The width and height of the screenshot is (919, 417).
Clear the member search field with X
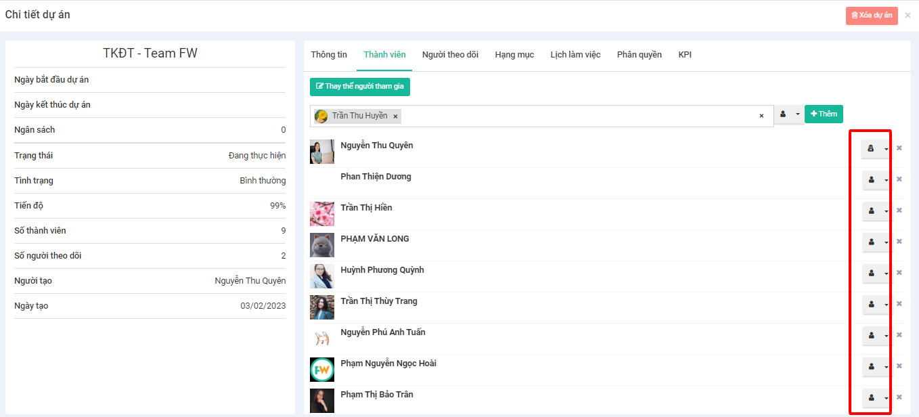pos(761,116)
